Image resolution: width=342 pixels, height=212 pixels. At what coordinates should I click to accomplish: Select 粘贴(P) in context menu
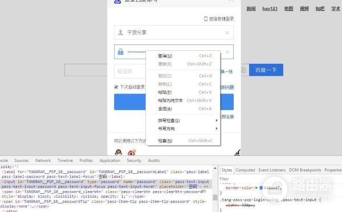click(184, 92)
